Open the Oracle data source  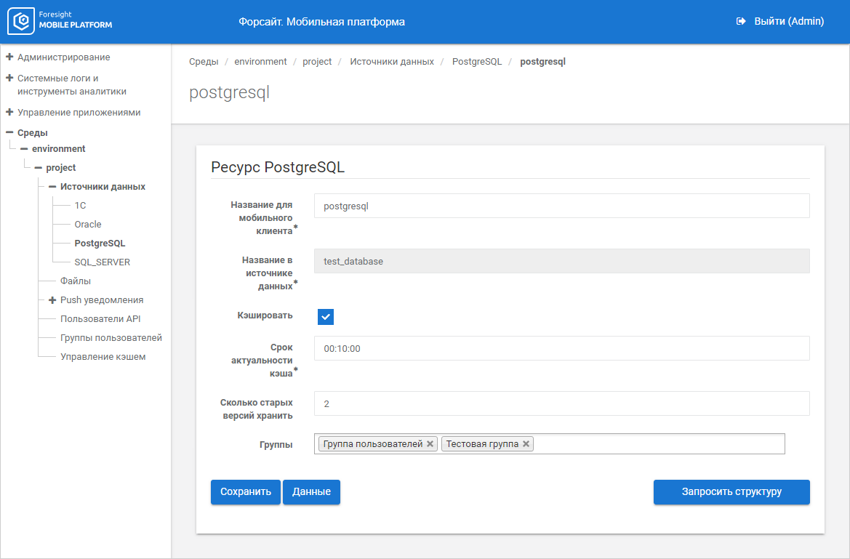click(x=88, y=225)
